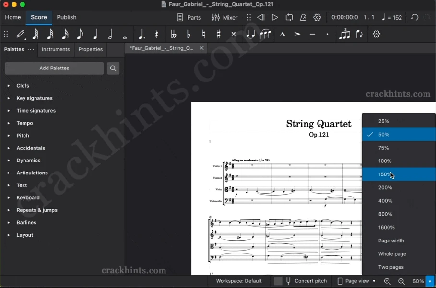The height and width of the screenshot is (288, 436).
Task: Select the flat accidental
Action: pos(188,34)
